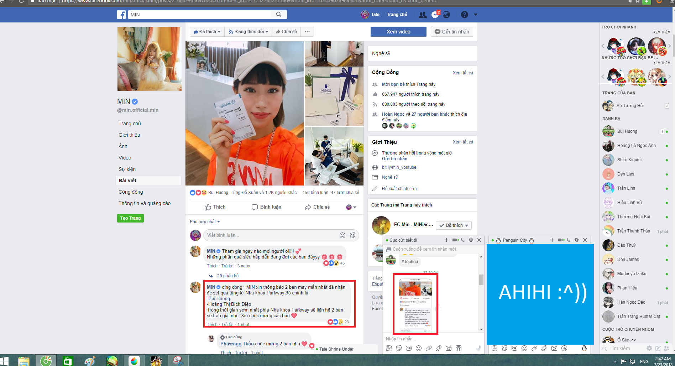This screenshot has height=366, width=675.
Task: Click the help question mark icon
Action: pos(464,15)
